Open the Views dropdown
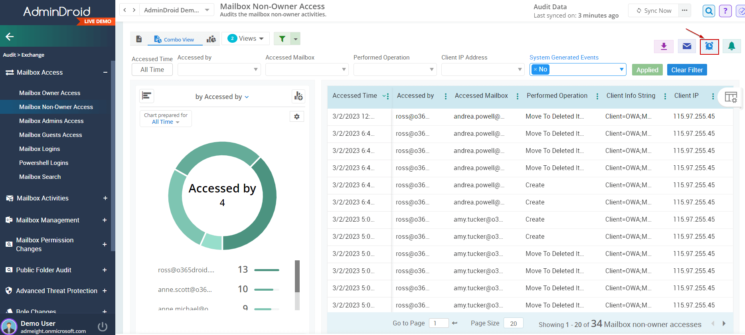745x335 pixels. 246,39
